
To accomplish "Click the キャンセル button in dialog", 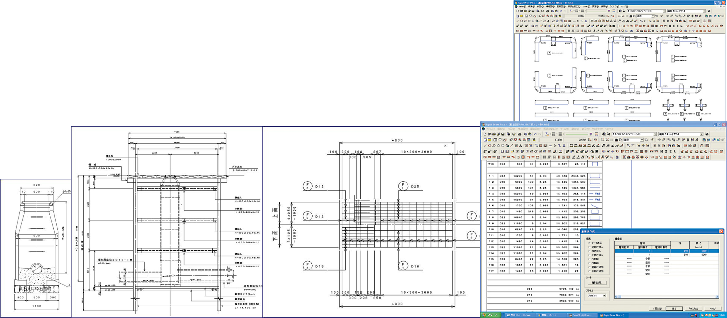I will click(x=693, y=309).
